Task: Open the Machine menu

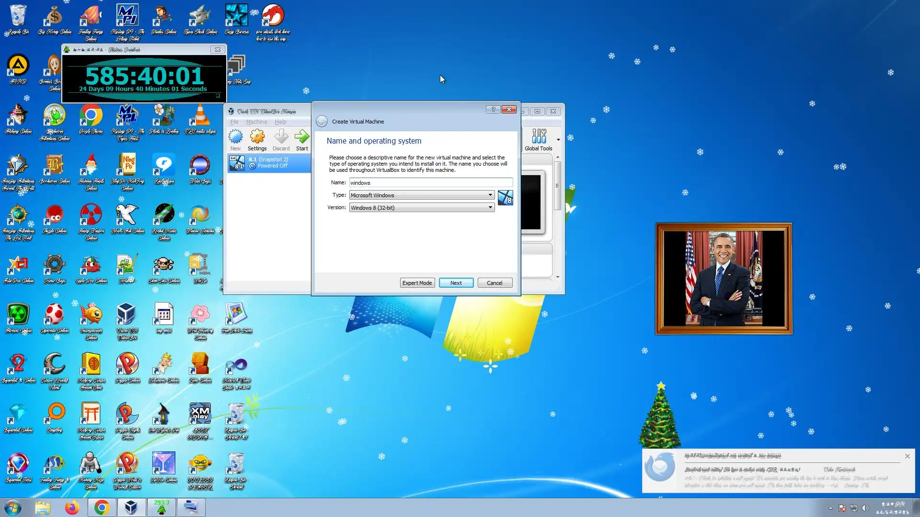Action: point(256,122)
